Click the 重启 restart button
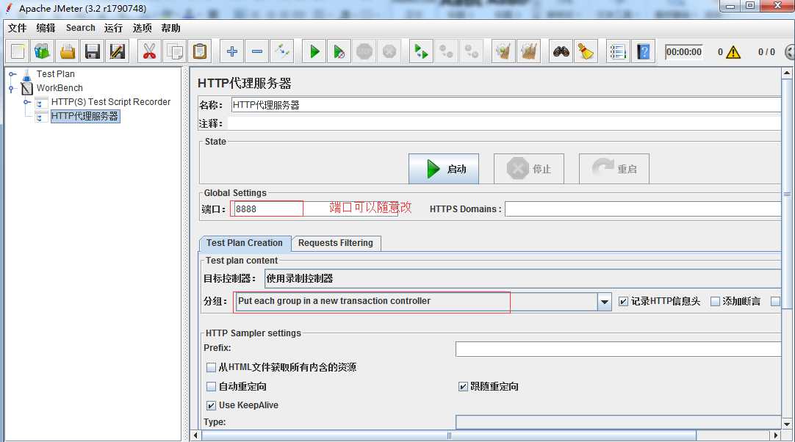The width and height of the screenshot is (795, 442). 614,169
